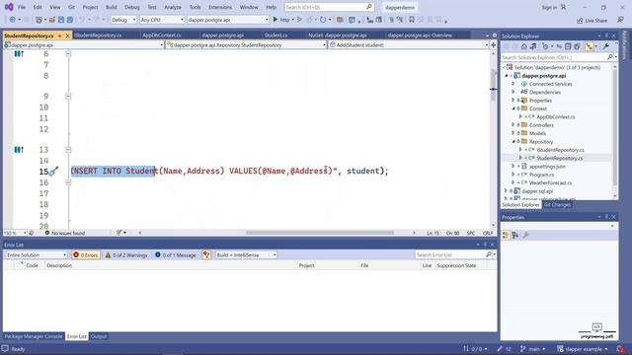The width and height of the screenshot is (632, 355).
Task: Click the Visual Studio logo icon
Action: coord(9,7)
